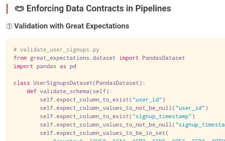
Task: Click the "pd" alias in the pandas import
Action: 73,66
